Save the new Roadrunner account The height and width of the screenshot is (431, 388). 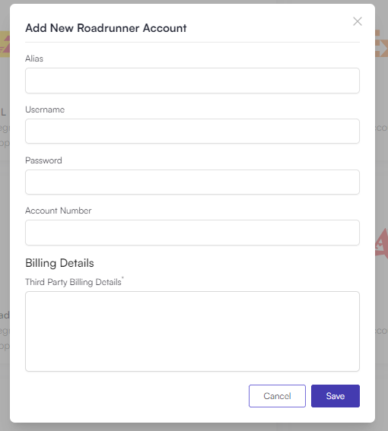[x=336, y=396]
